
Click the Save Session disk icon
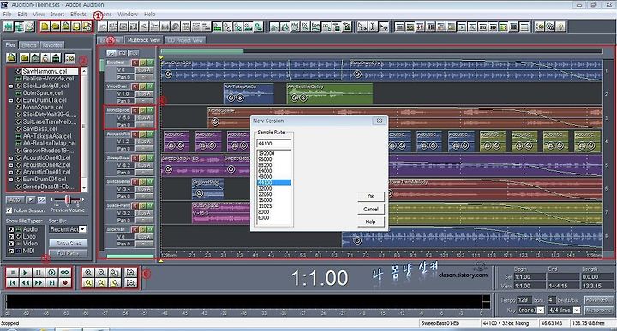point(76,27)
